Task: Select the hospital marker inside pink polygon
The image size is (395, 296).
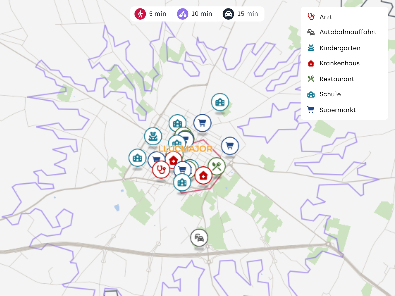Action: point(203,175)
